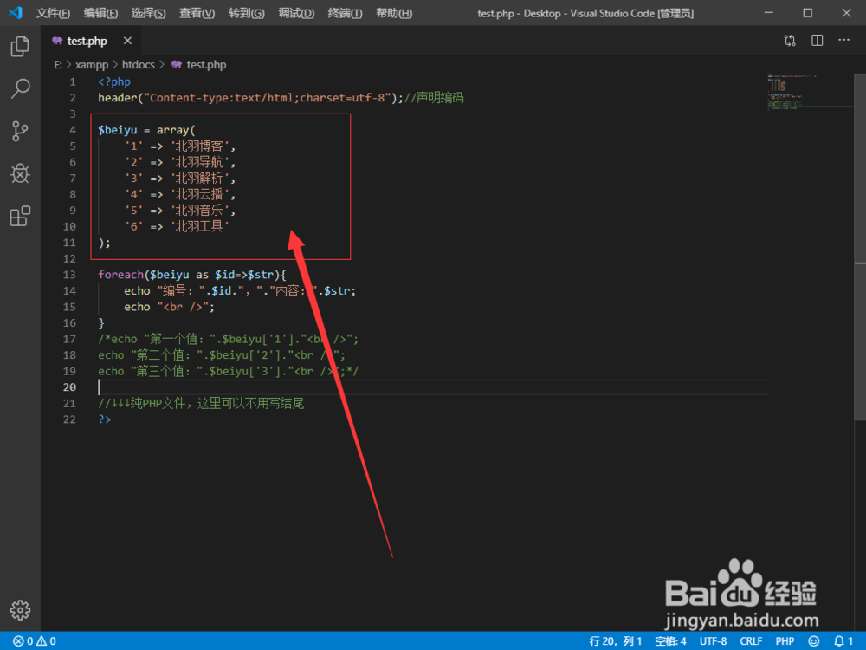
Task: Place cursor on empty line 20
Action: tap(432, 387)
